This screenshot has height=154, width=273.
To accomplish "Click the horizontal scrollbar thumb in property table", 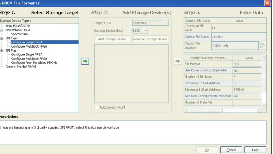I will tap(206, 110).
